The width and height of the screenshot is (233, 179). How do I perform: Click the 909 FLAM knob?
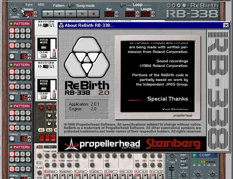click(39, 173)
